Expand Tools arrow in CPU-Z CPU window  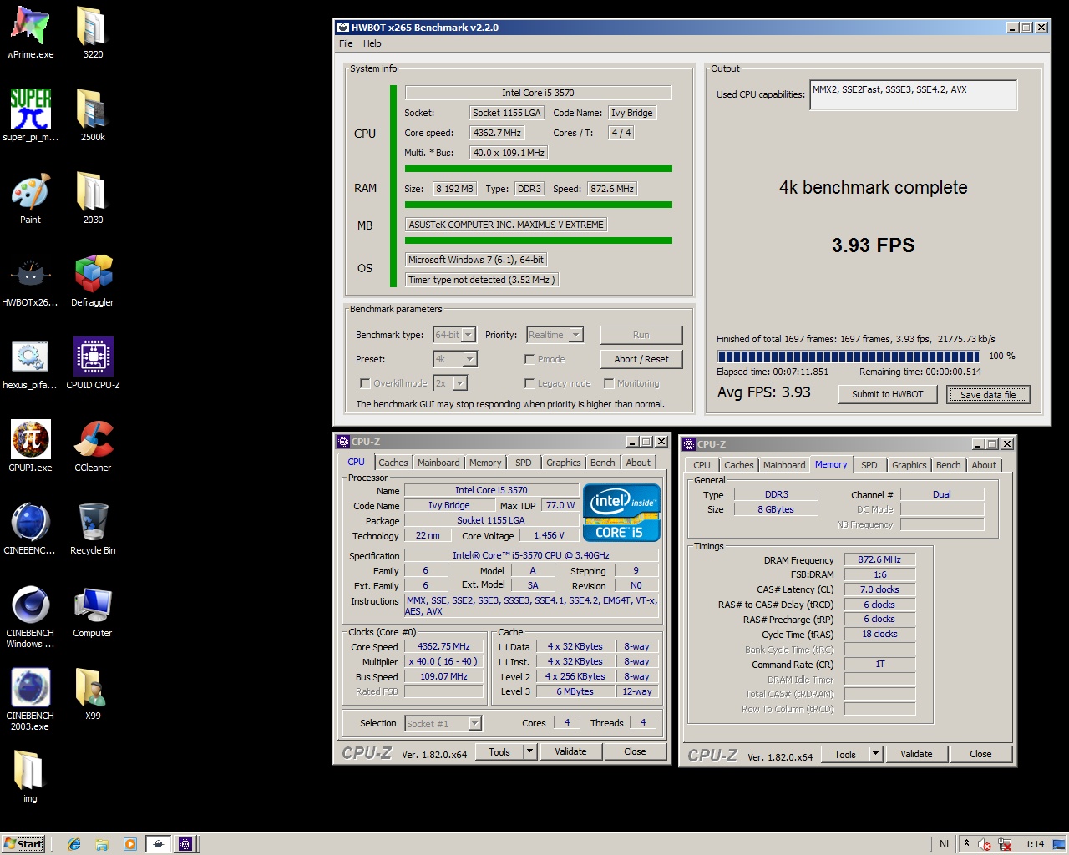[x=529, y=751]
